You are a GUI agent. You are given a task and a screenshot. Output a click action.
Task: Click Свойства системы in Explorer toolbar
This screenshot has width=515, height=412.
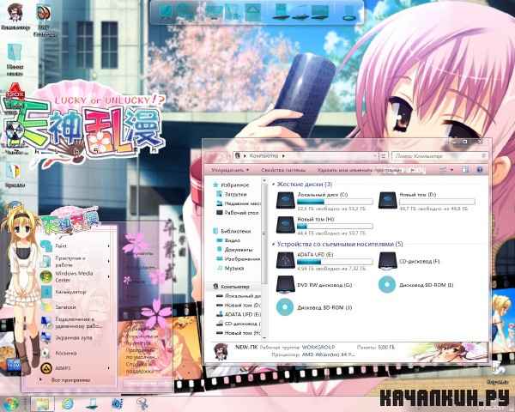coord(283,170)
